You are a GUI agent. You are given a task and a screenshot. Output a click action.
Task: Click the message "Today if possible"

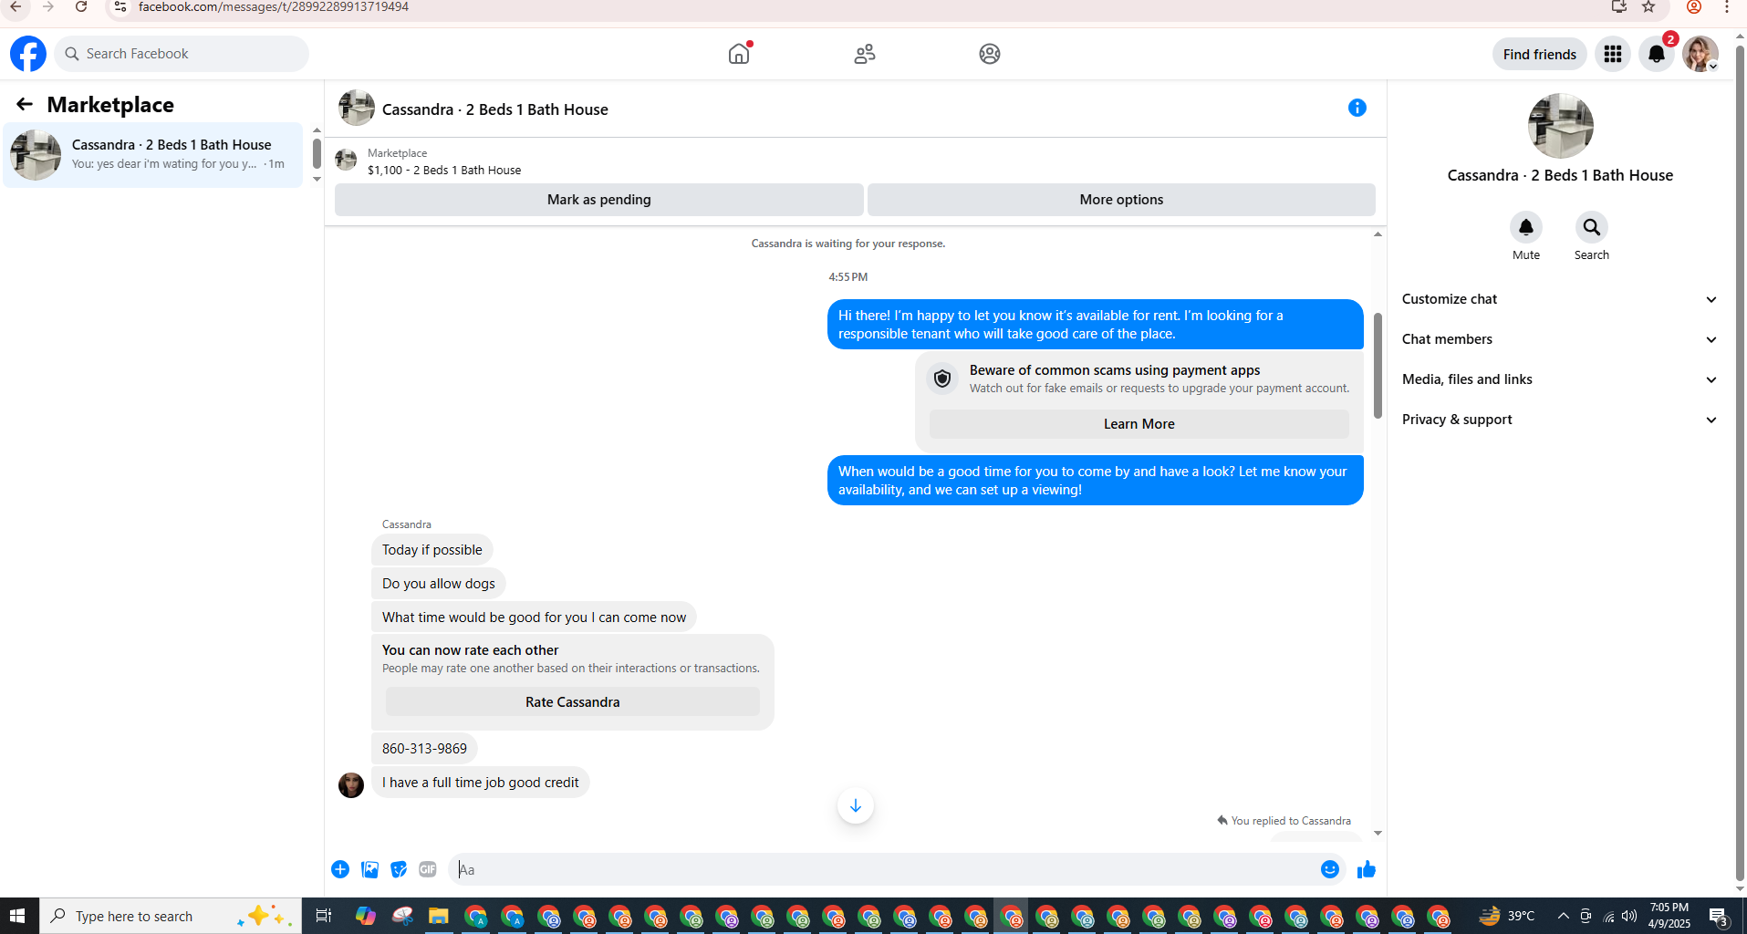(x=432, y=550)
